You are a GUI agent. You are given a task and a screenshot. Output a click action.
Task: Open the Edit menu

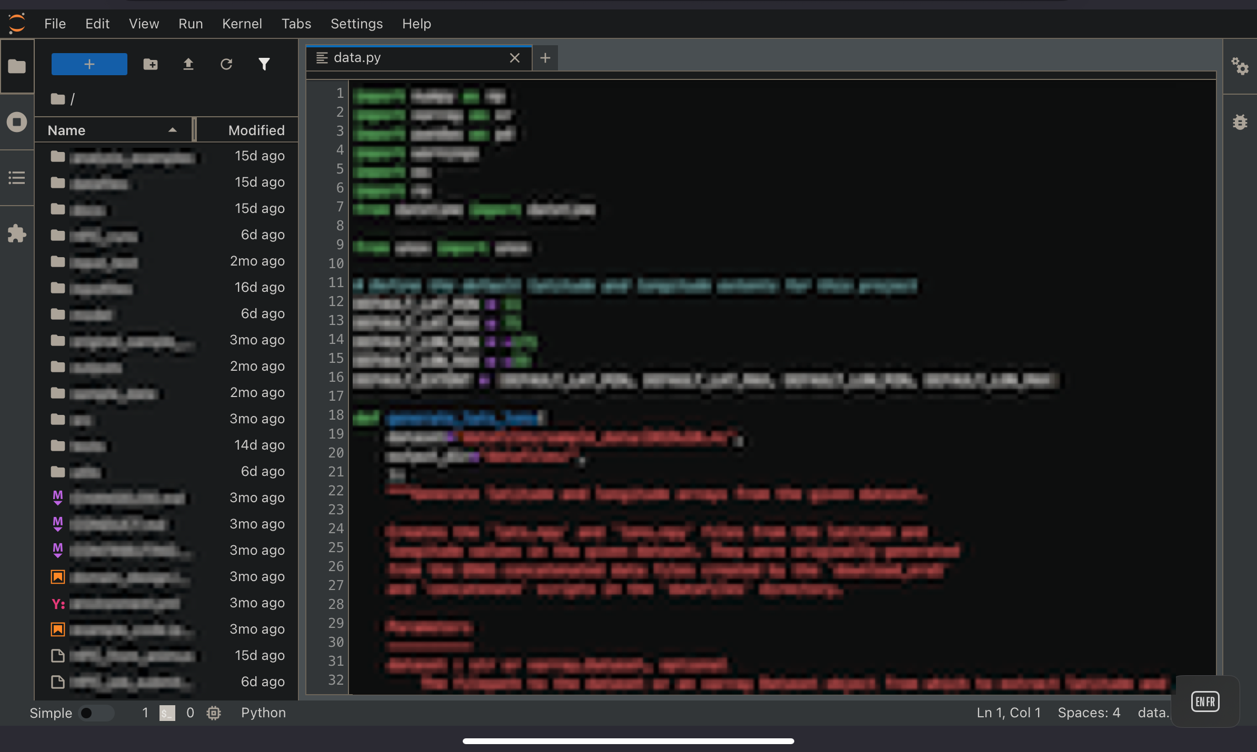[x=97, y=24]
